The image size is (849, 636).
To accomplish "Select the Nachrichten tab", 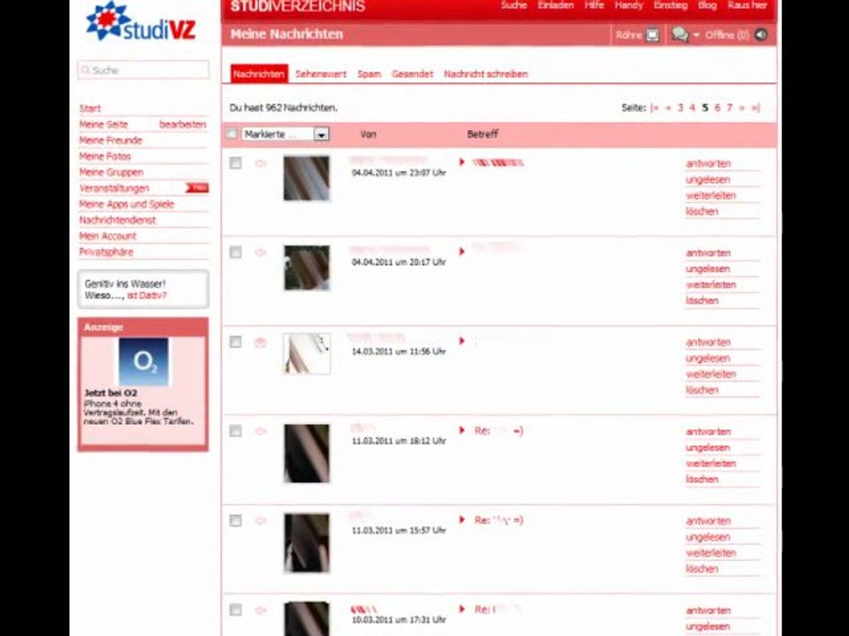I will click(259, 74).
